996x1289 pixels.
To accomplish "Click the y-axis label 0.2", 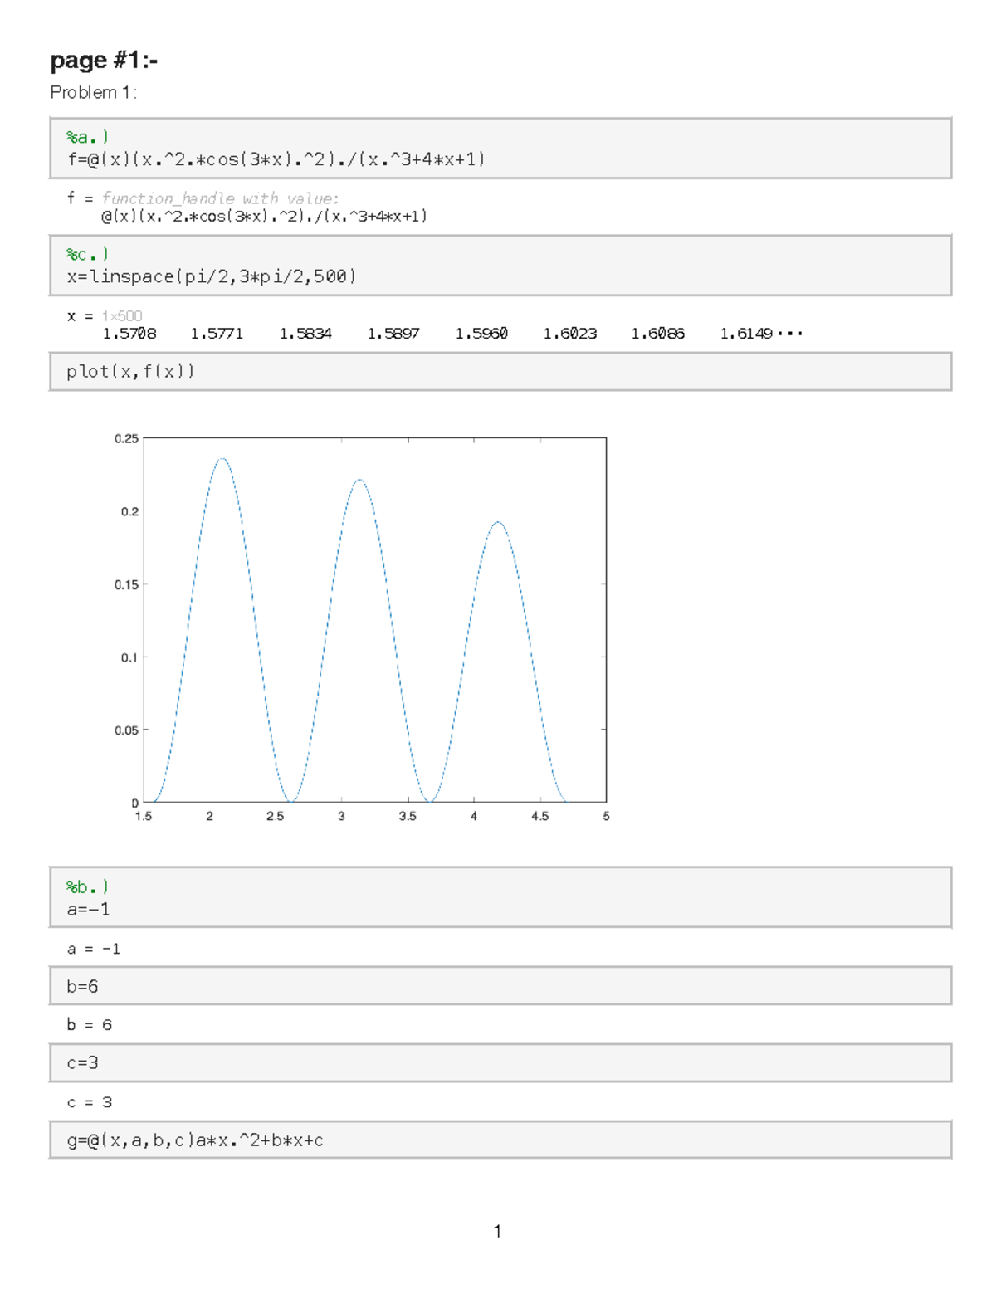I will (129, 512).
